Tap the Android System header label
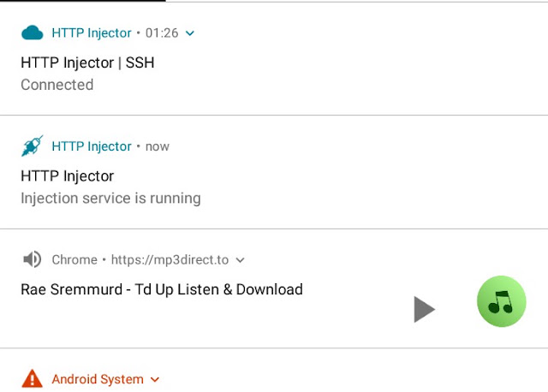 coord(98,379)
